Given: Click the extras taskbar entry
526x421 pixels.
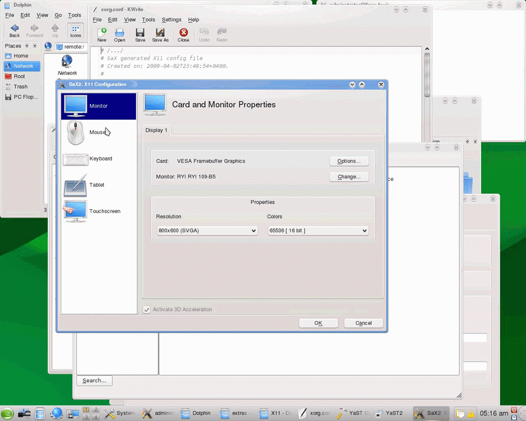Looking at the screenshot, I should (x=235, y=413).
